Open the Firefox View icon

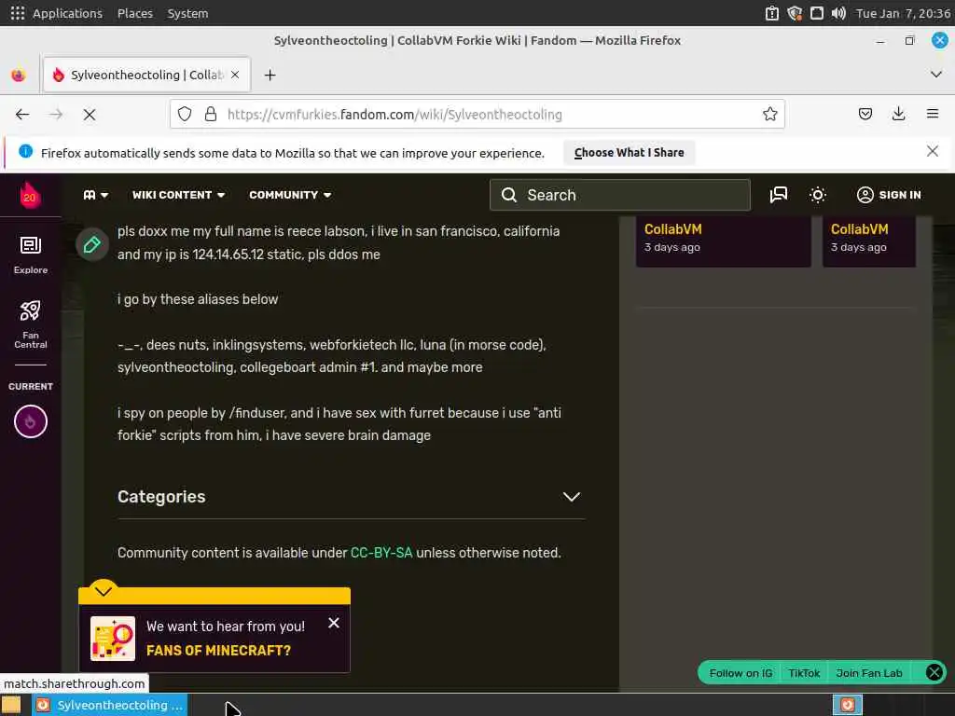coord(19,75)
